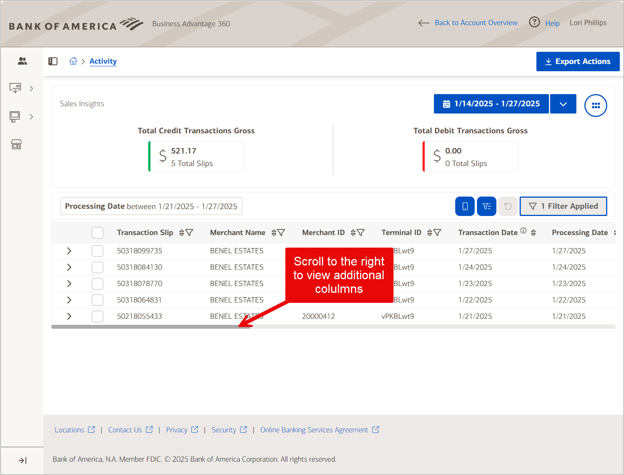Select checkbox for slip 50318099735

click(98, 251)
